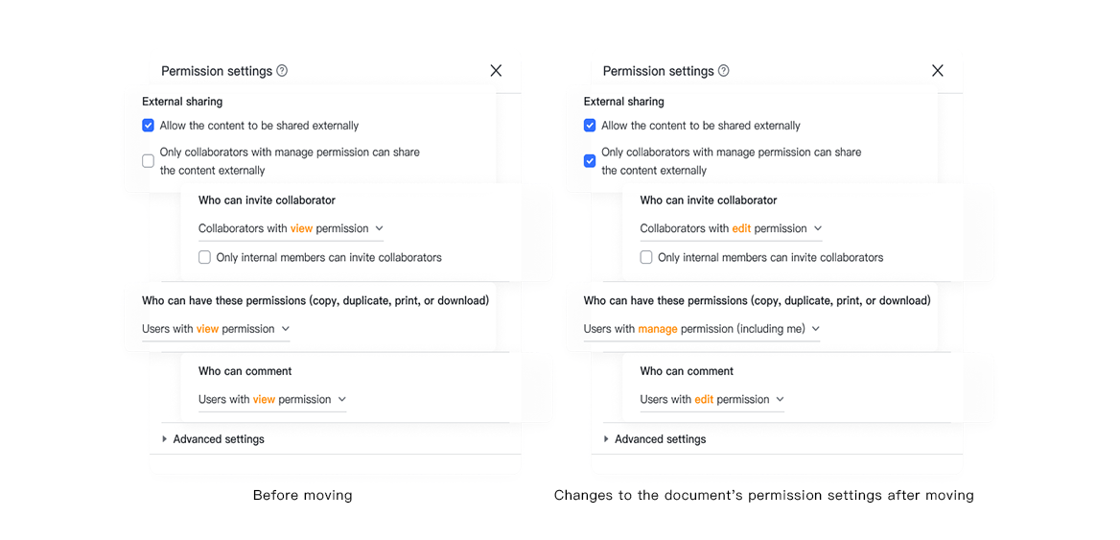Enable left 'Only internal members can invite collaborators'
Image resolution: width=1120 pixels, height=540 pixels.
pyautogui.click(x=205, y=257)
